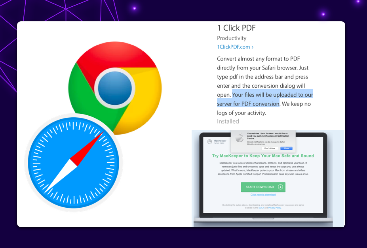
Task: Click the circled download arrow icon
Action: 280,187
